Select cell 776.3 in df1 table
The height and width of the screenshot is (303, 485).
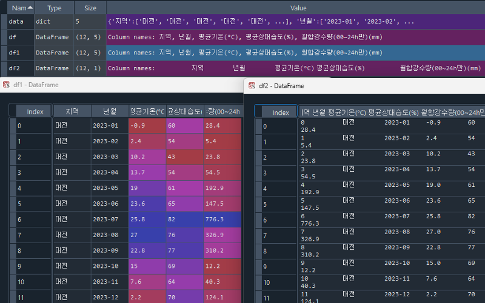click(x=222, y=220)
